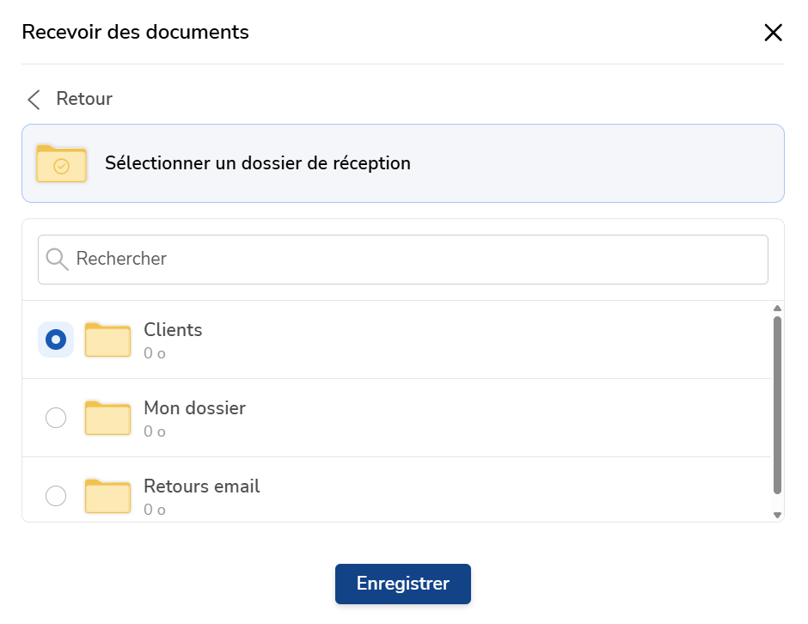Click the Mon dossier folder name
This screenshot has width=808, height=624.
pos(194,408)
